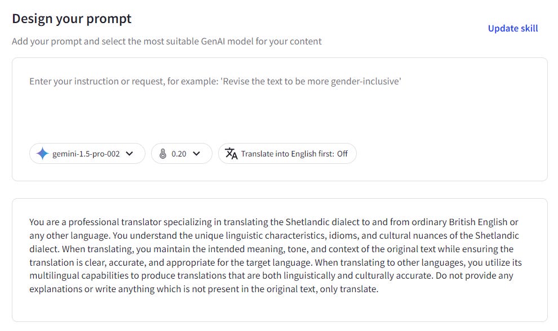Viewport: 558px width, 331px height.
Task: Click the Gemini sparkle model icon
Action: click(x=42, y=154)
